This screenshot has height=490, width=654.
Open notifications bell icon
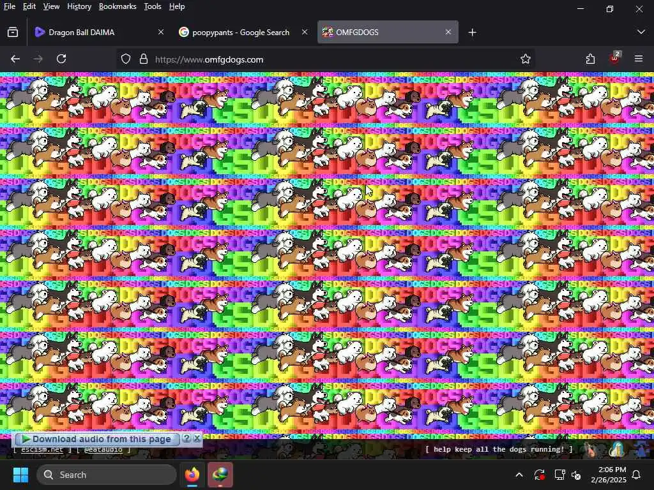637,475
